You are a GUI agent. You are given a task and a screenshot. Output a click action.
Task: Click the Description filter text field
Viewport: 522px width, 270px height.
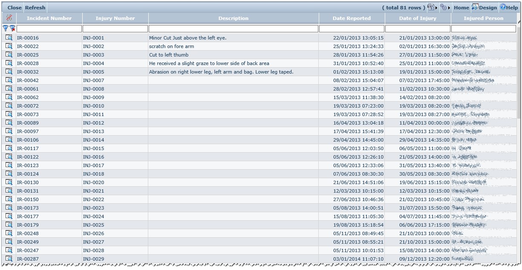[233, 28]
